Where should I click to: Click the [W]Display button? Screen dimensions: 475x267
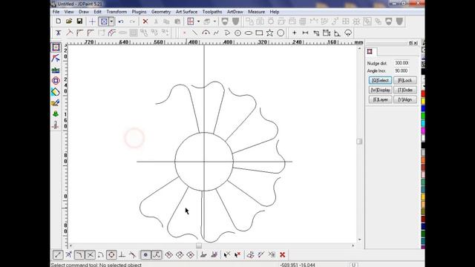[x=380, y=90]
